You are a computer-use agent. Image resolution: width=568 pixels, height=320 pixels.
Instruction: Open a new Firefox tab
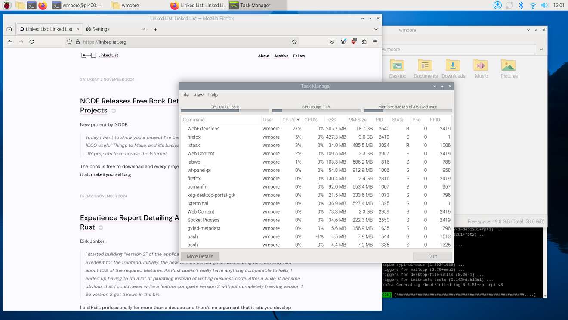(155, 29)
